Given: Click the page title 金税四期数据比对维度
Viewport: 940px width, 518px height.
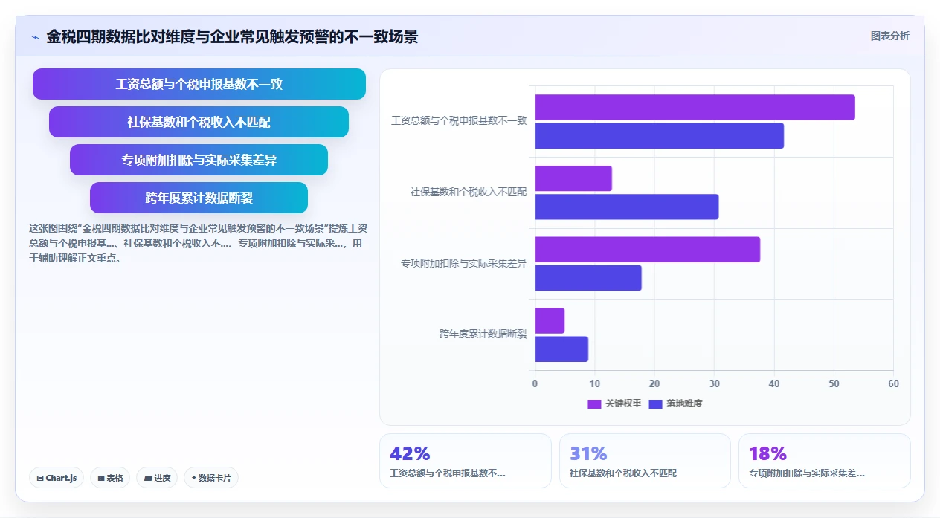Looking at the screenshot, I should (x=232, y=36).
